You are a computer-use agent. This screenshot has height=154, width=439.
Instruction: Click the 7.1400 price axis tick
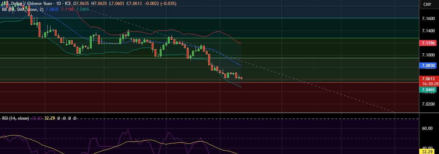click(x=428, y=31)
